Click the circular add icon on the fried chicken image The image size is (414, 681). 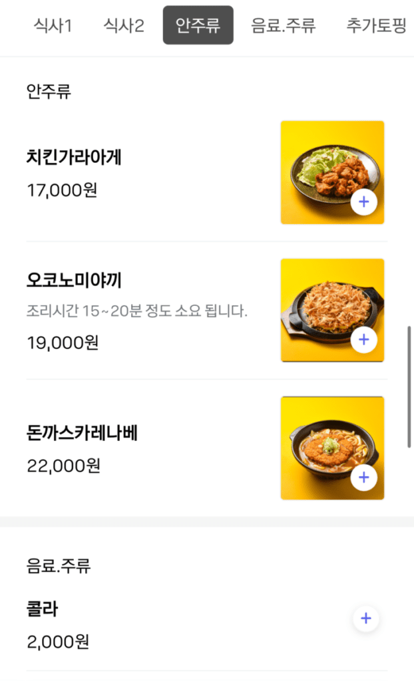(x=363, y=202)
